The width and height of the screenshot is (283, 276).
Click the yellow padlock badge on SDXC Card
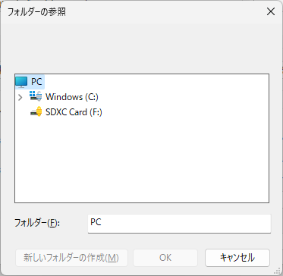click(39, 111)
